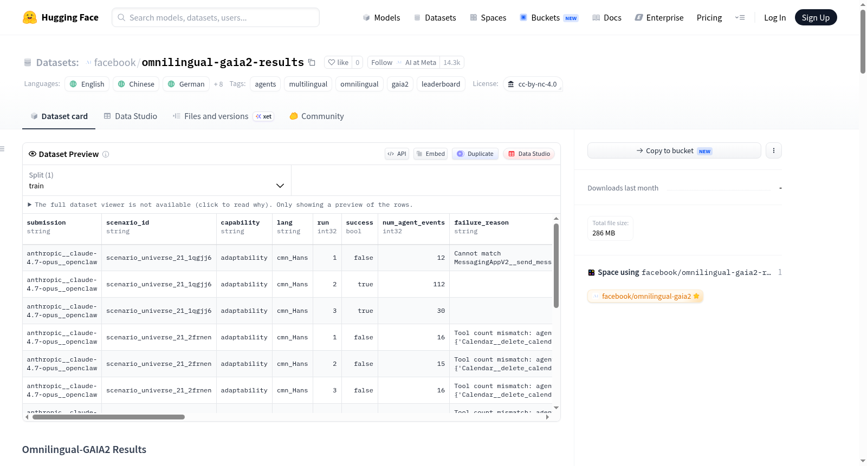Like the dataset with the heart button
Viewport: 867px width, 466px height.
coord(338,62)
